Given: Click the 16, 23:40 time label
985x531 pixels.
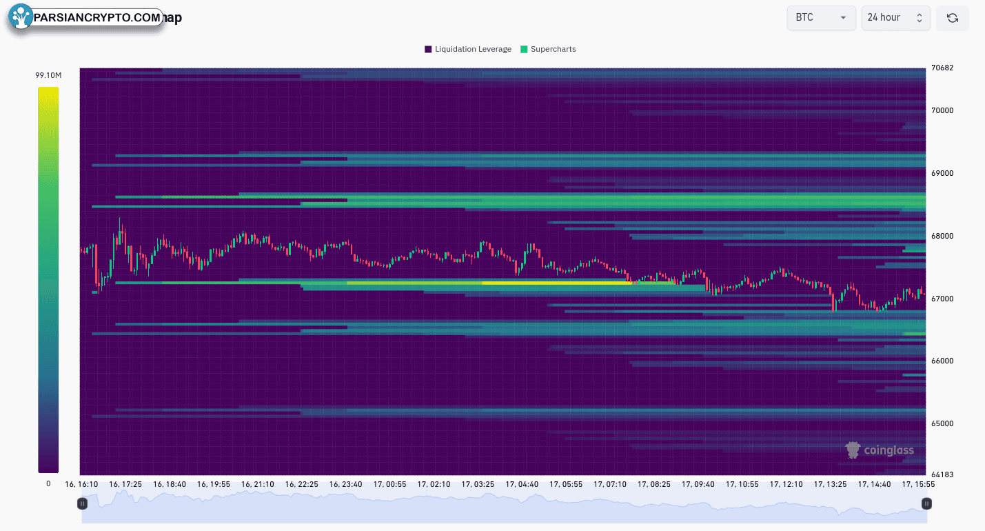Looking at the screenshot, I should click(x=346, y=484).
